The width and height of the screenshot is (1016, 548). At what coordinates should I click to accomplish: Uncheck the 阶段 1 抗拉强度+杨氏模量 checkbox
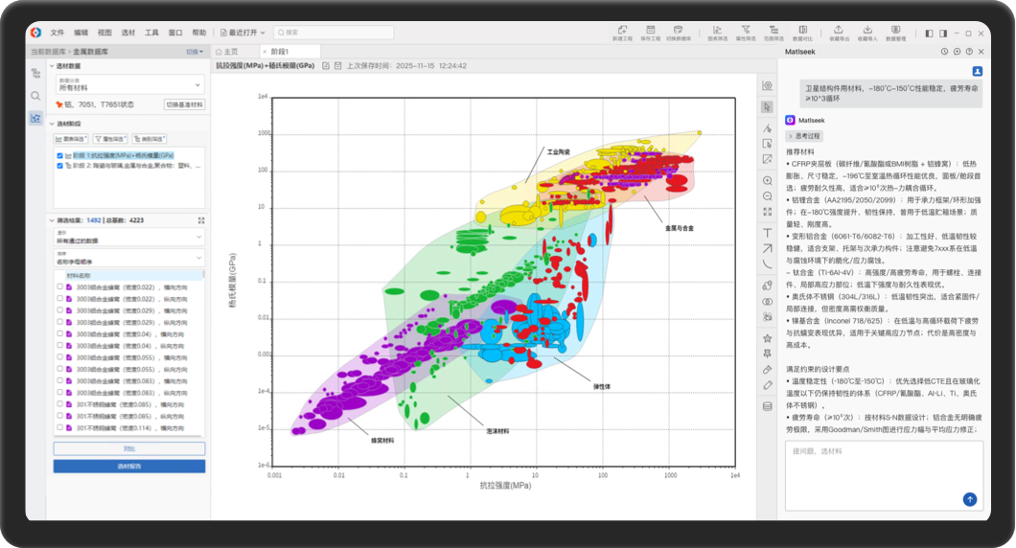point(59,155)
